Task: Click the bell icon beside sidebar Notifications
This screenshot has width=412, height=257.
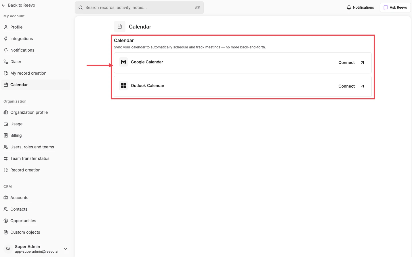Action: click(x=6, y=50)
